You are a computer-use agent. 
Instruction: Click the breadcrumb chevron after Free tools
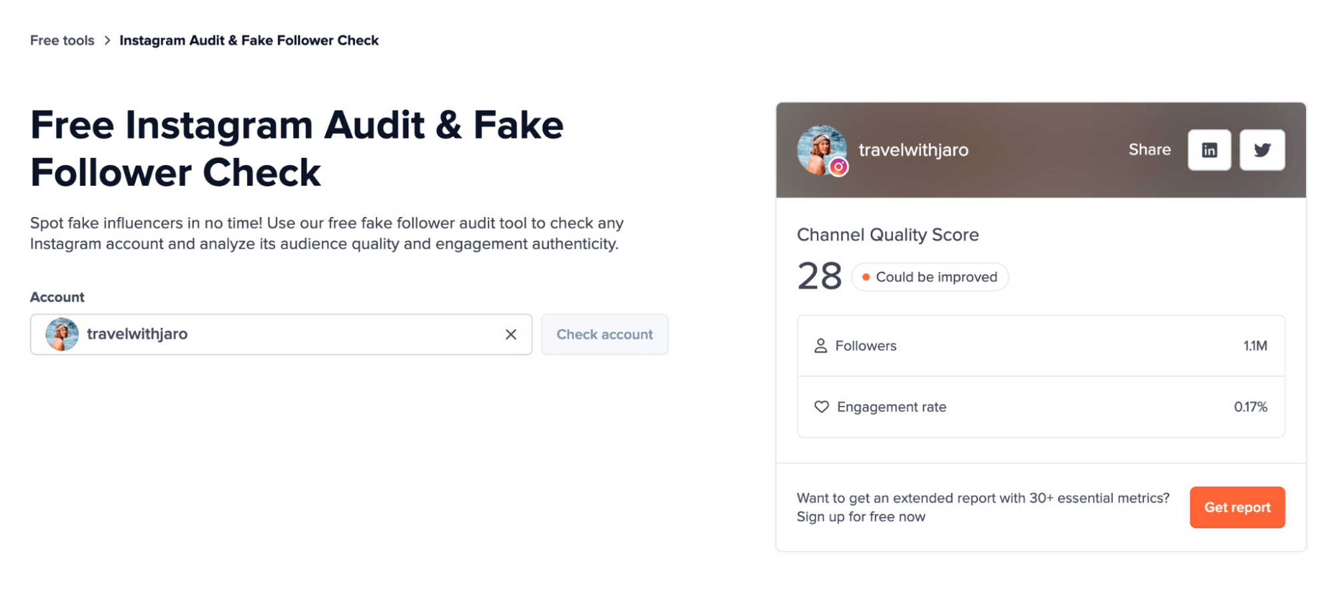(x=107, y=41)
